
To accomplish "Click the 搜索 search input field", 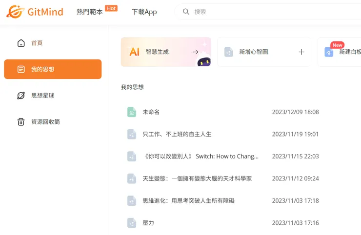I will pyautogui.click(x=273, y=12).
